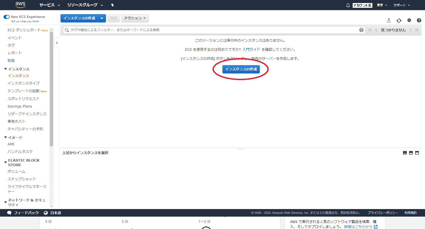Image resolution: width=425 pixels, height=229 pixels.
Task: Collapse the left navigation panel arrow
Action: point(56,43)
